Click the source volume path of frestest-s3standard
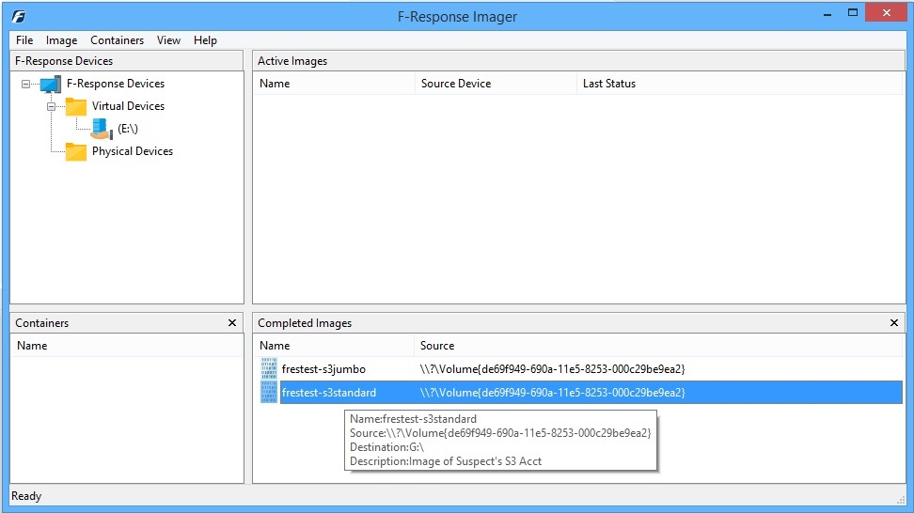914x513 pixels. [552, 393]
